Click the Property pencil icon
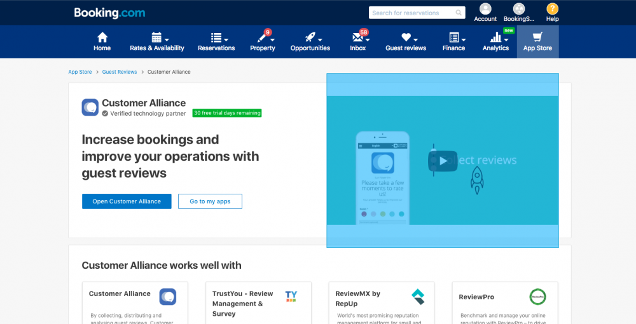This screenshot has width=636, height=324. [x=261, y=38]
